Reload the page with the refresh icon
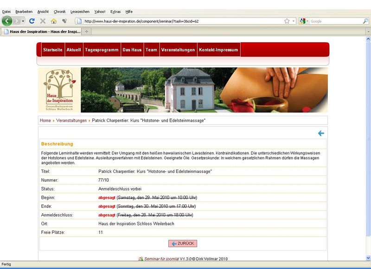This screenshot has width=371, height=269. coord(32,21)
